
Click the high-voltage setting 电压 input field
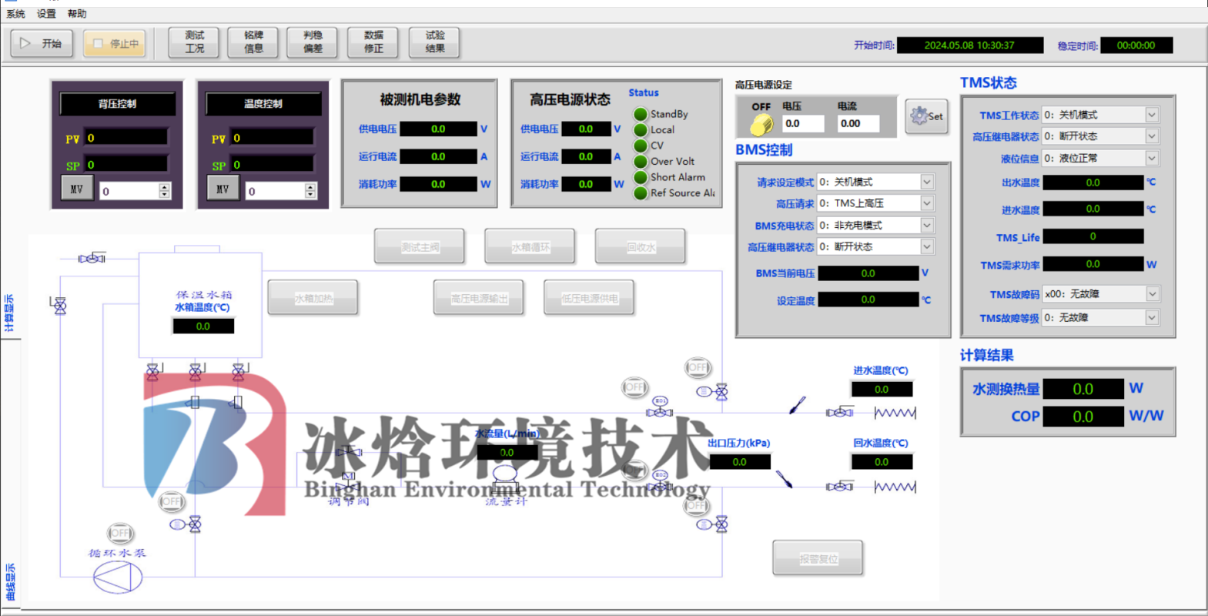(x=802, y=123)
